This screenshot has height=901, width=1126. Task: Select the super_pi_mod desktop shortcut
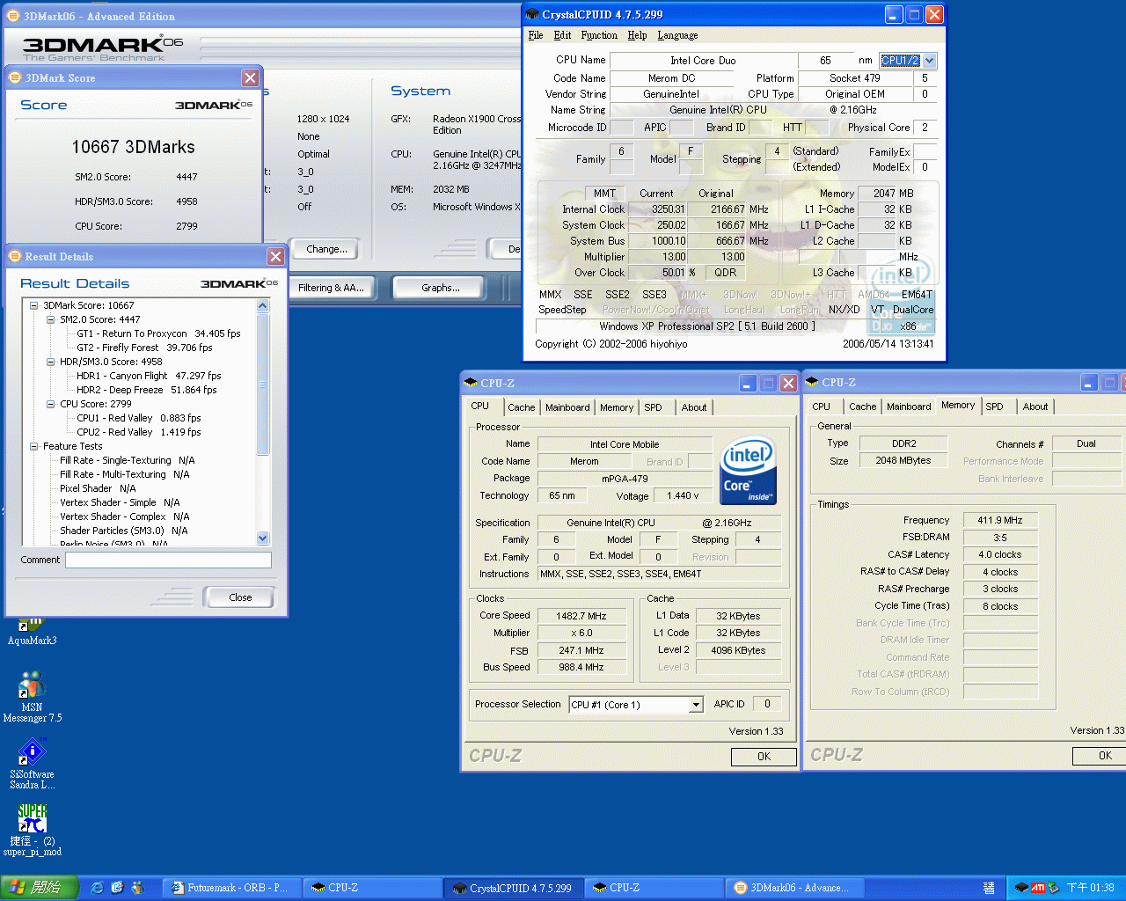tap(33, 830)
